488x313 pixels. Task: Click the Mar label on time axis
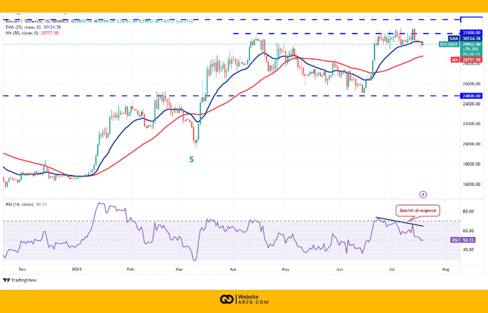pos(179,270)
